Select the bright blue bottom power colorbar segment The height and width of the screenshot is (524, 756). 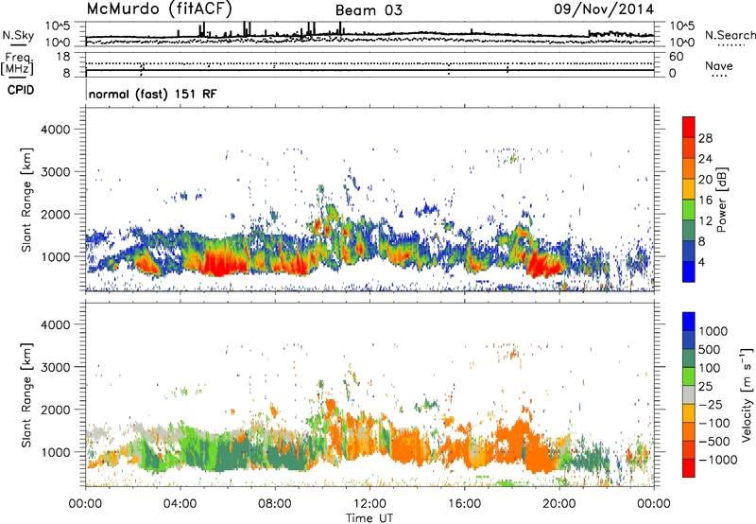689,272
